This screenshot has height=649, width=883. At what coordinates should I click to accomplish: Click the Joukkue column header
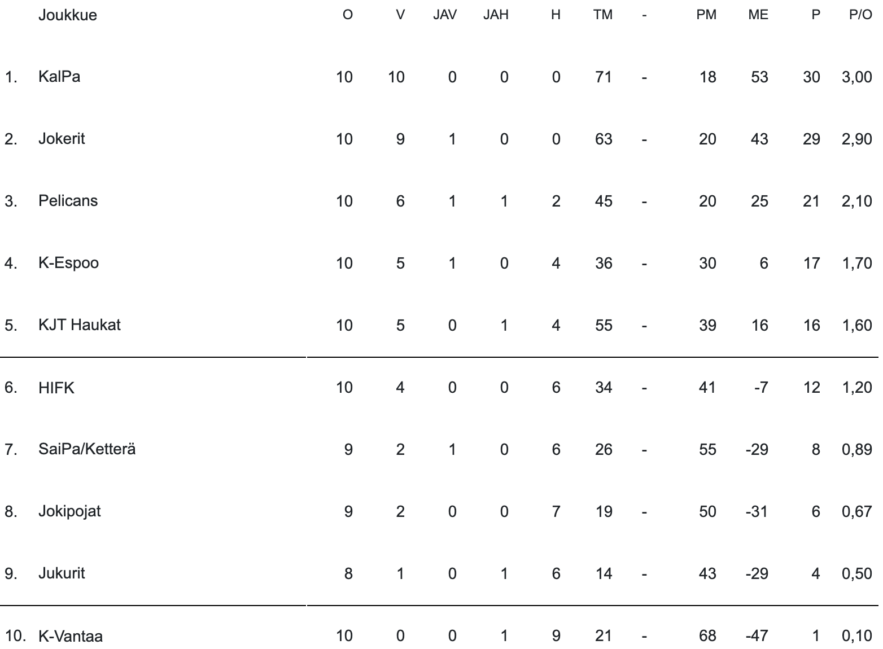click(x=67, y=15)
